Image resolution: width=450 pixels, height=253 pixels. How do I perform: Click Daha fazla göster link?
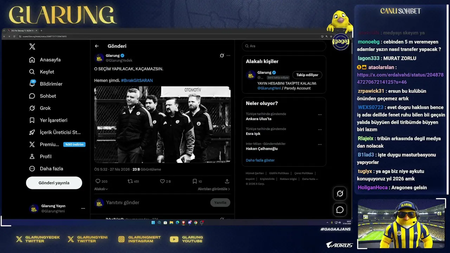pyautogui.click(x=260, y=160)
